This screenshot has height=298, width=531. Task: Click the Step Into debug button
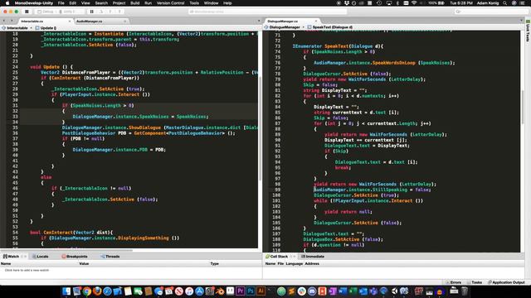(110, 12)
